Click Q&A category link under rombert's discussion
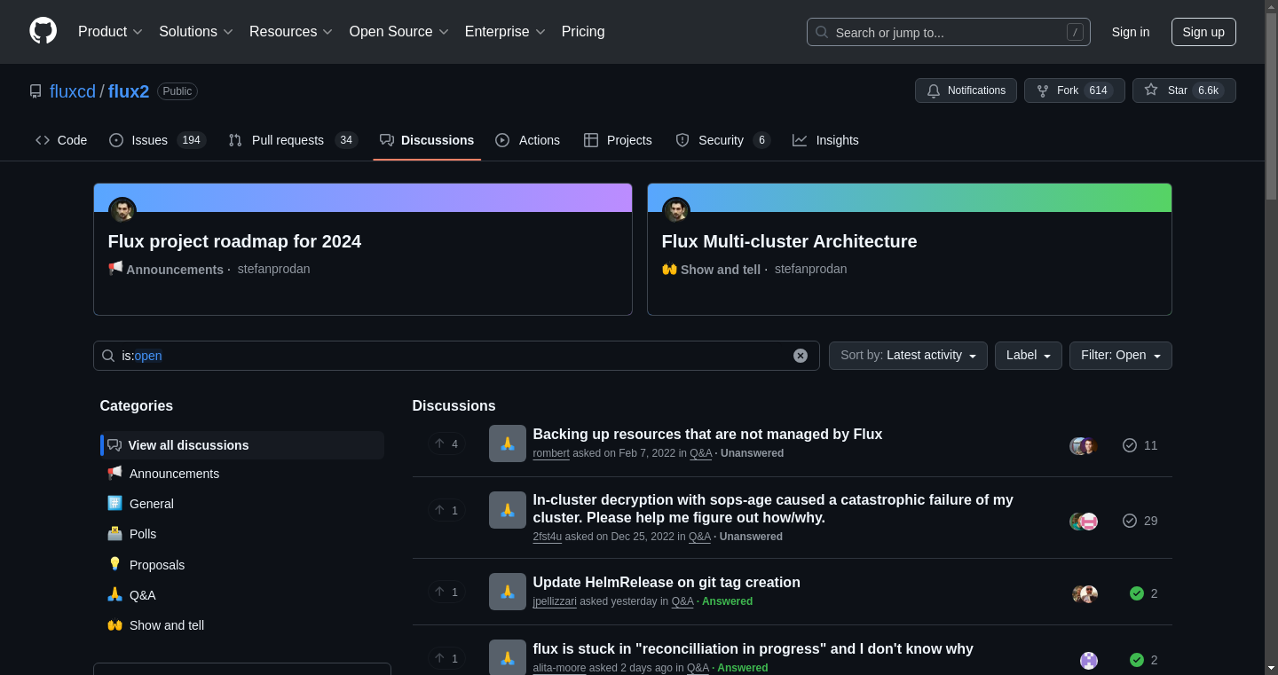Viewport: 1278px width, 675px height. pyautogui.click(x=701, y=453)
